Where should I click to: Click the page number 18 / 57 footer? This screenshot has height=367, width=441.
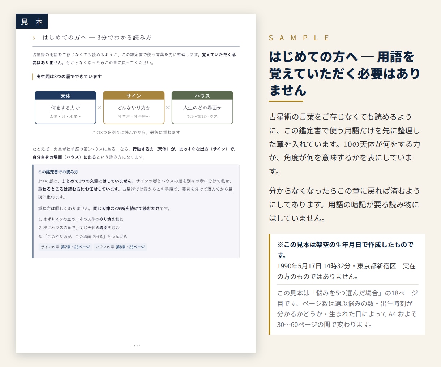click(136, 345)
